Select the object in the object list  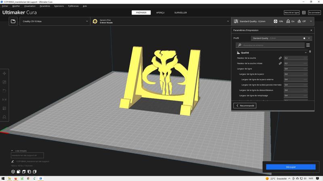click(x=27, y=155)
